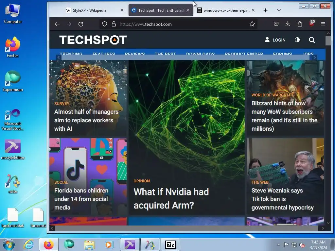Open the extensions puzzle icon
The height and width of the screenshot is (251, 335).
pyautogui.click(x=300, y=24)
